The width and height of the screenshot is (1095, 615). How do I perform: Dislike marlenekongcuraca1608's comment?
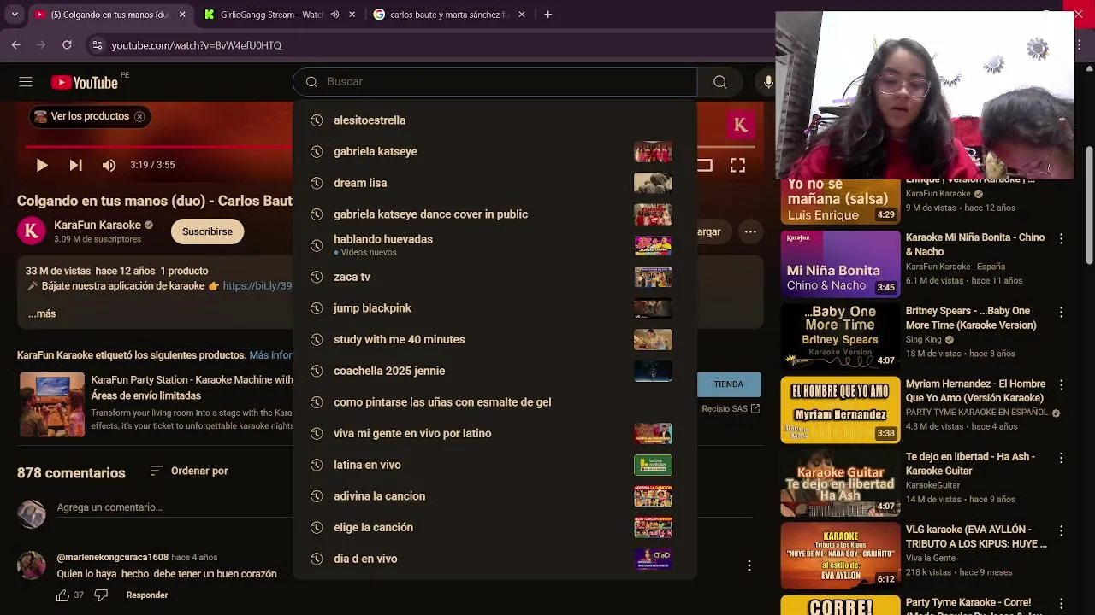coord(101,595)
